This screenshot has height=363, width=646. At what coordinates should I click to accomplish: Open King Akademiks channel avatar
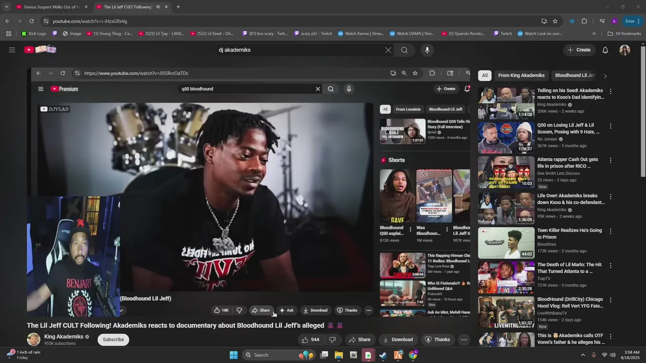[x=34, y=339]
